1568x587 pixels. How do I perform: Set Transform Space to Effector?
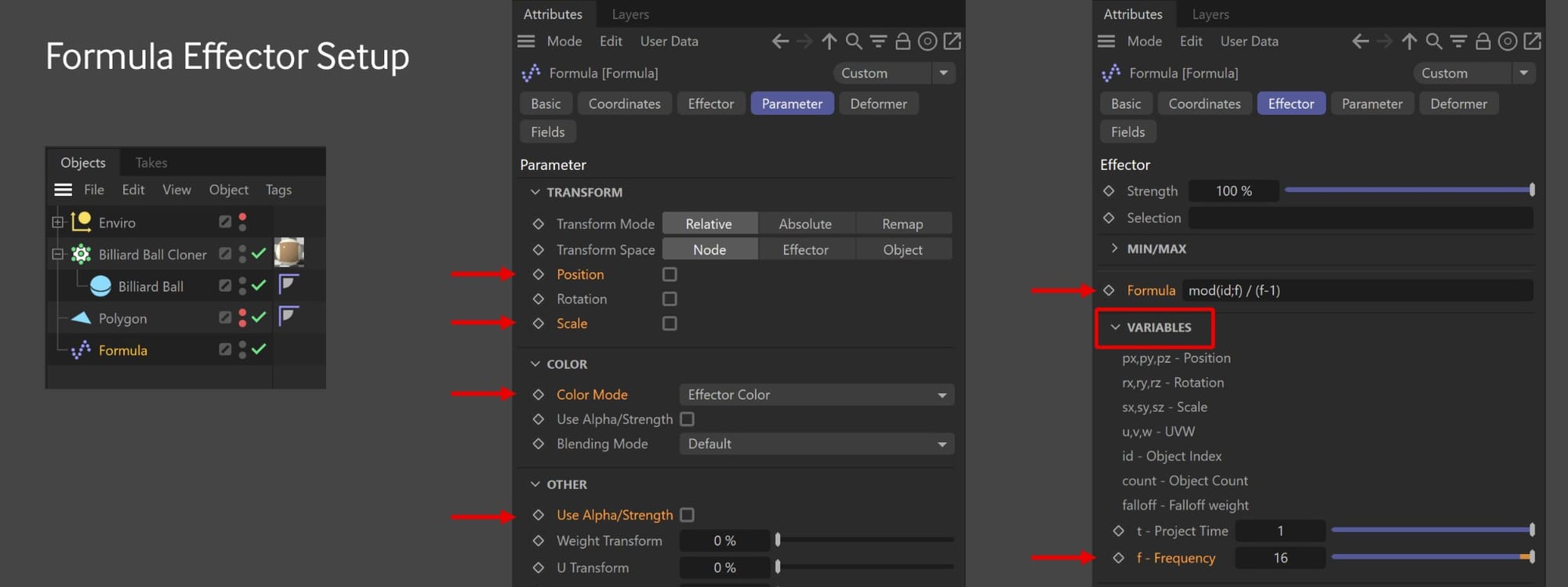[x=805, y=249]
